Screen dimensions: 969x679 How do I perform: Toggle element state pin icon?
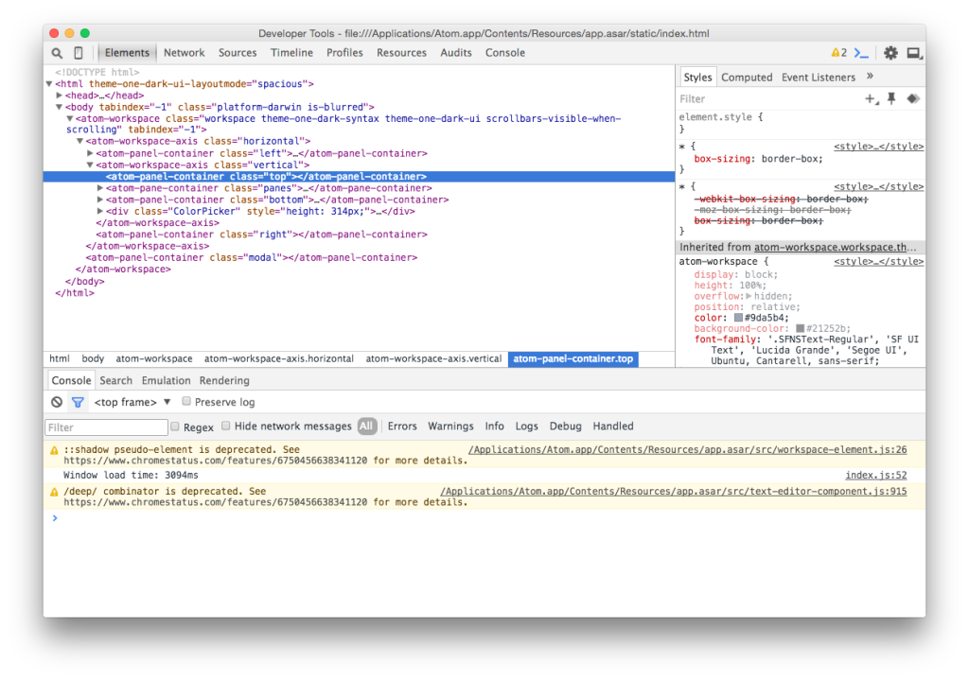click(x=891, y=99)
